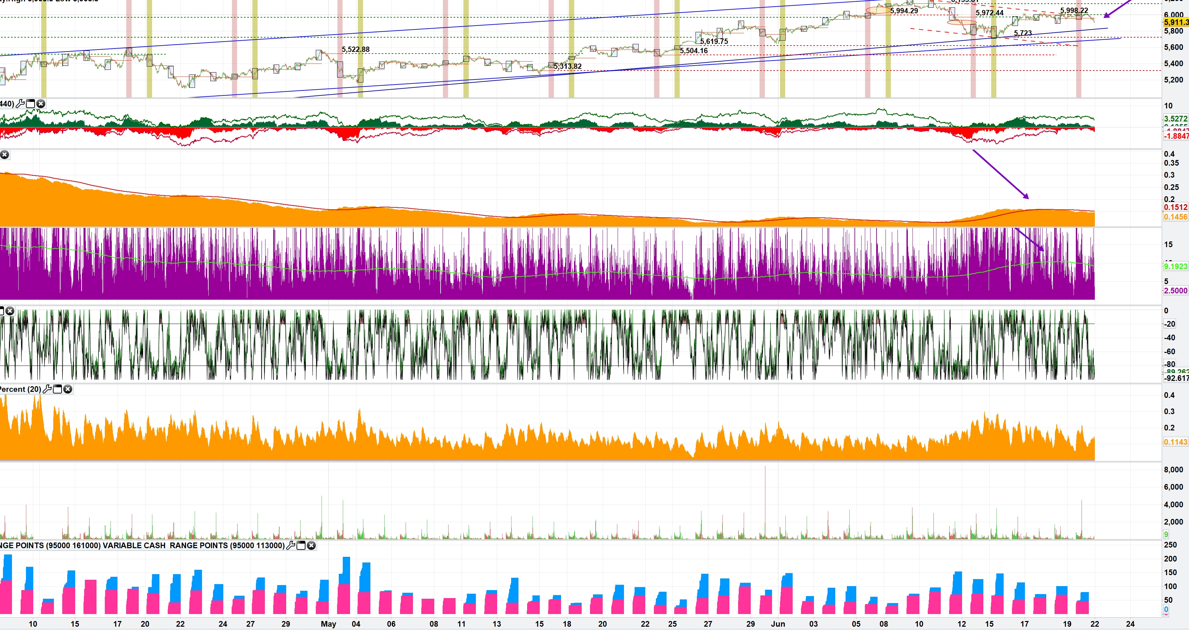
Task: Close the (440) indicator panel
Action: (41, 104)
